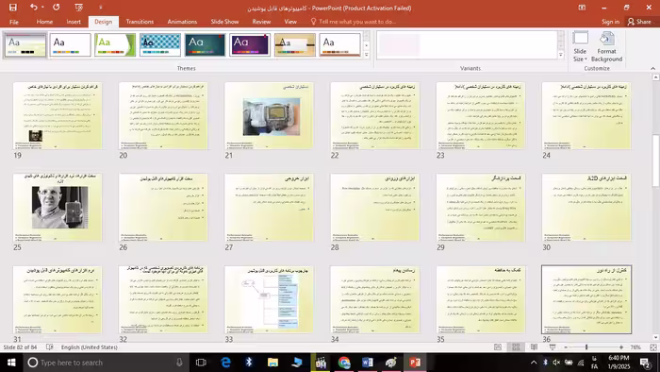Click the vertical scrollbar thumb

(x=655, y=161)
